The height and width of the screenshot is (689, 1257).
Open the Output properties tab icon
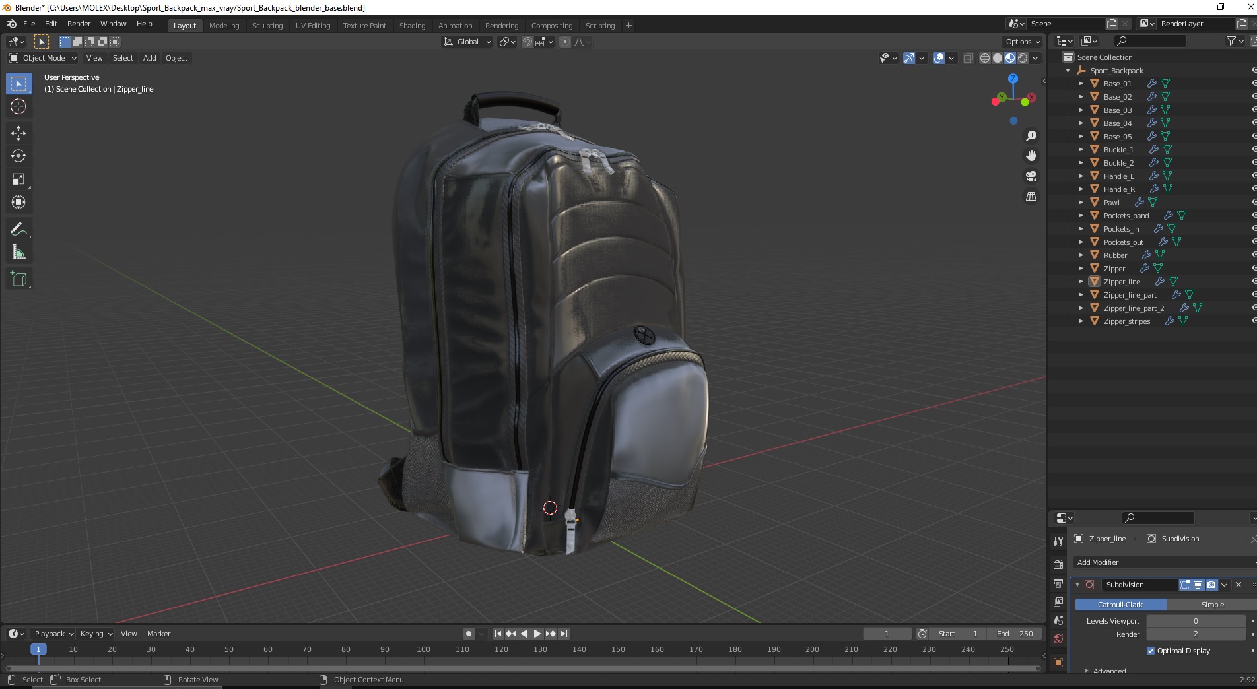coord(1058,583)
